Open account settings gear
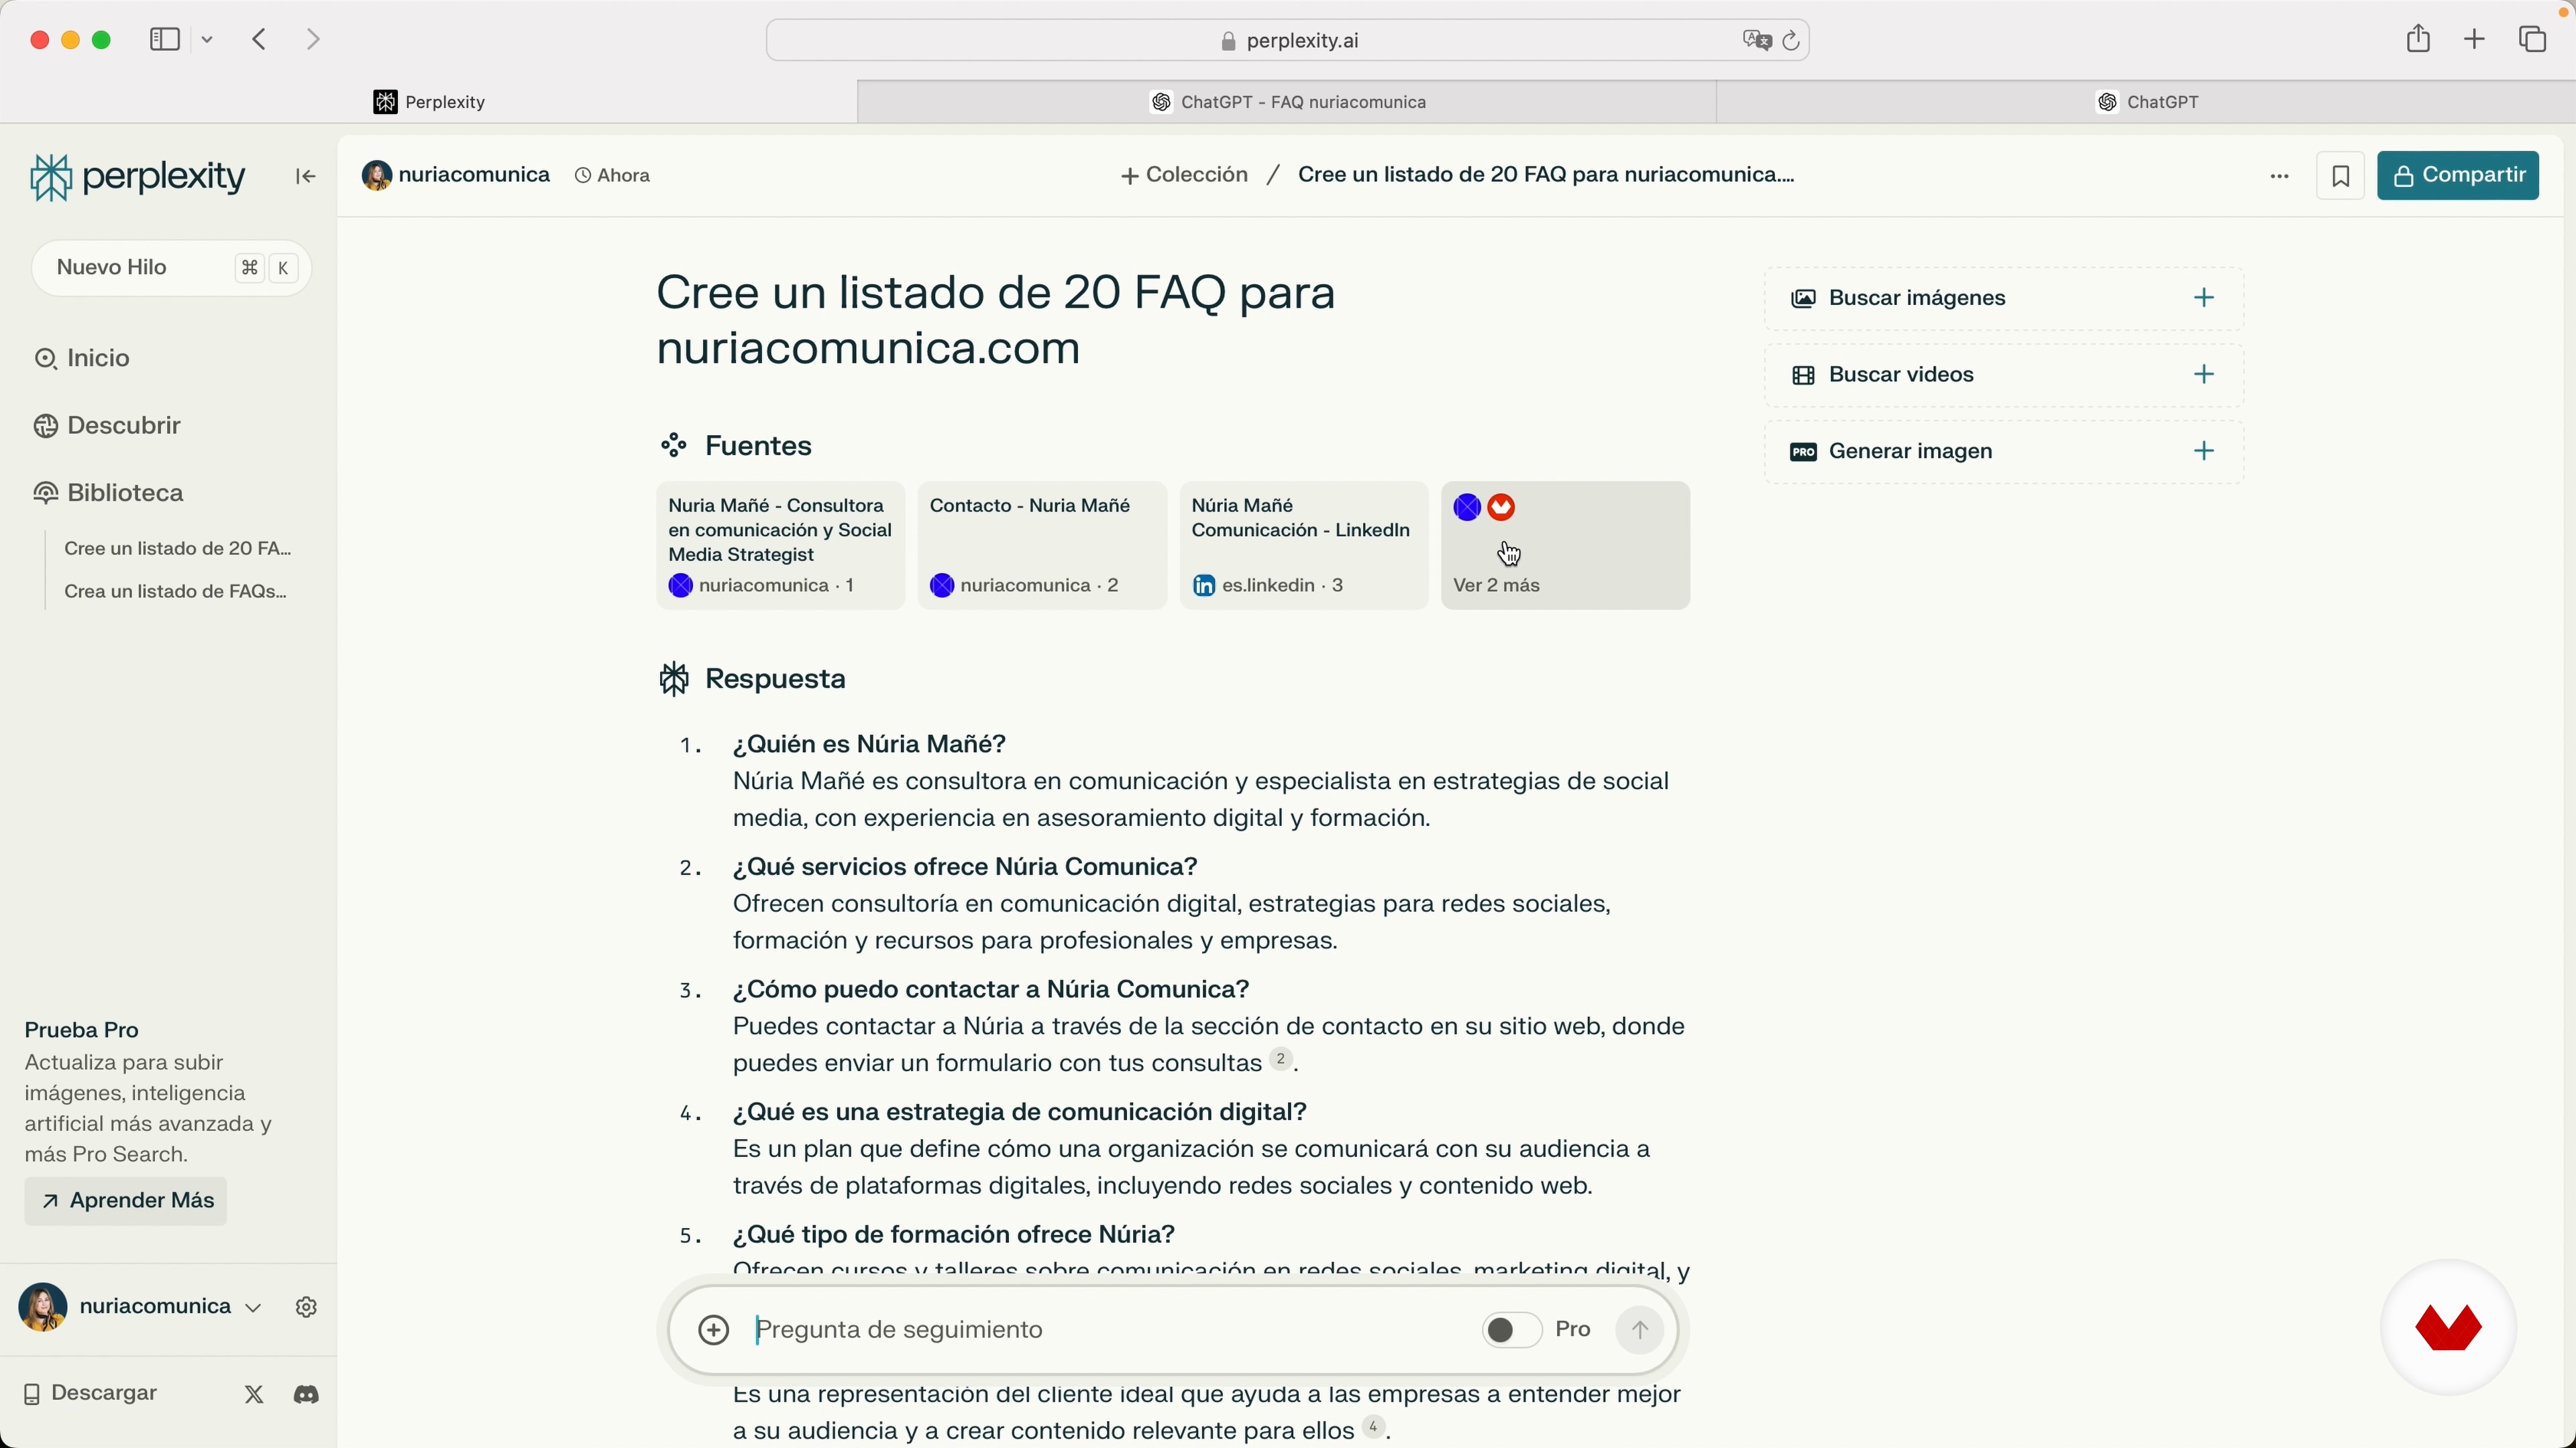 (x=307, y=1307)
